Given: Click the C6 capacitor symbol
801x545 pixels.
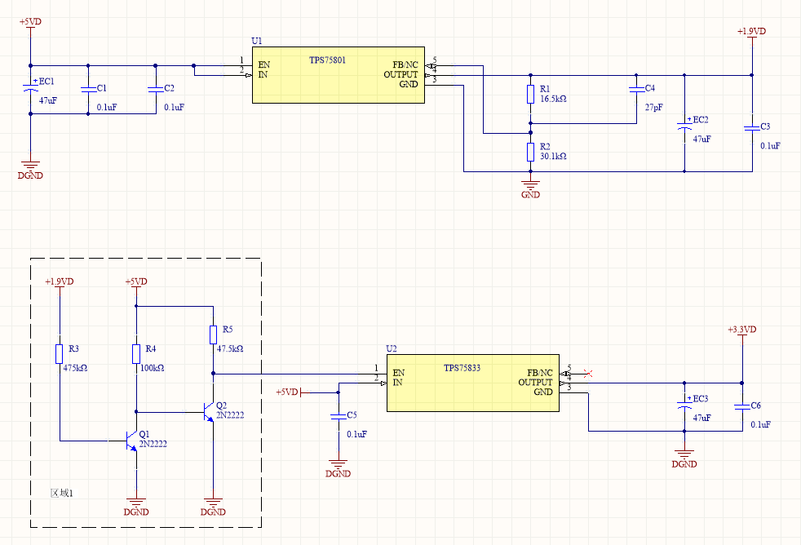Looking at the screenshot, I should [x=742, y=406].
